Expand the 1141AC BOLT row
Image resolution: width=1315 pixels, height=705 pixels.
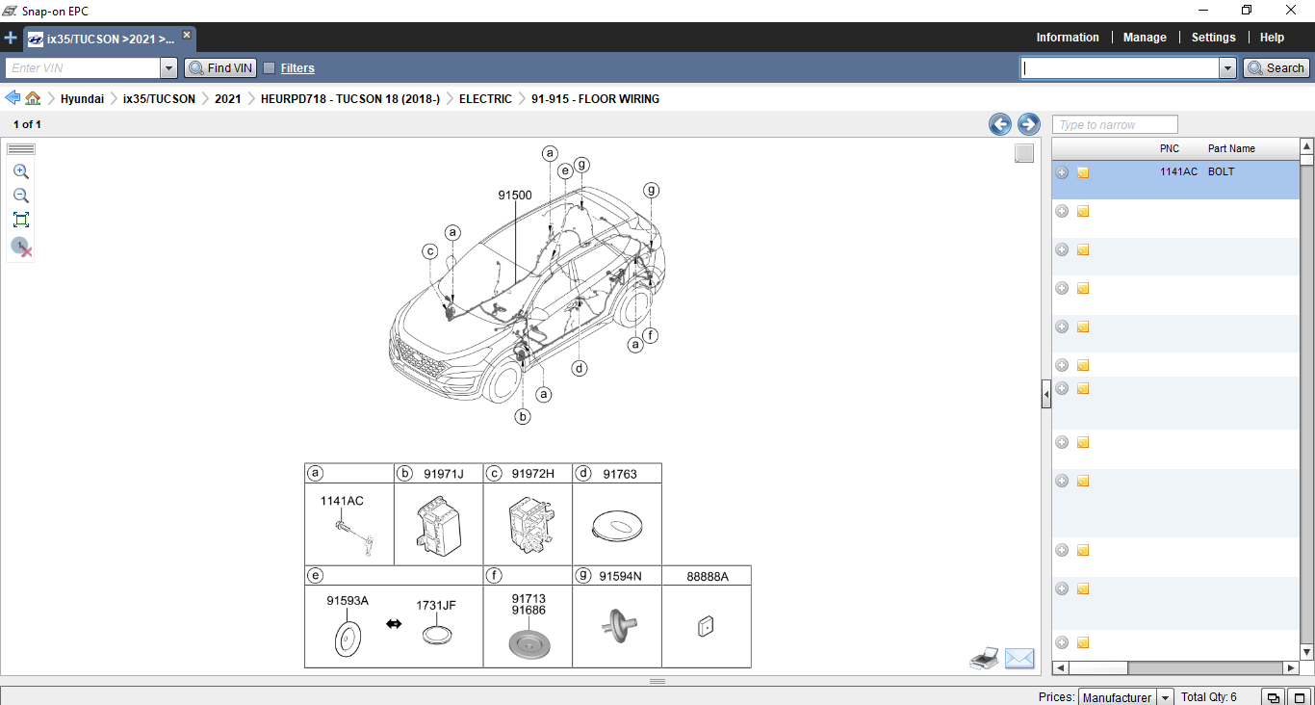coord(1062,172)
